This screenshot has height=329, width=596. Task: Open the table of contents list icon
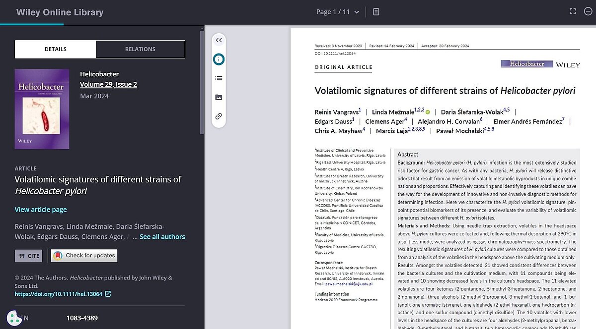219,78
